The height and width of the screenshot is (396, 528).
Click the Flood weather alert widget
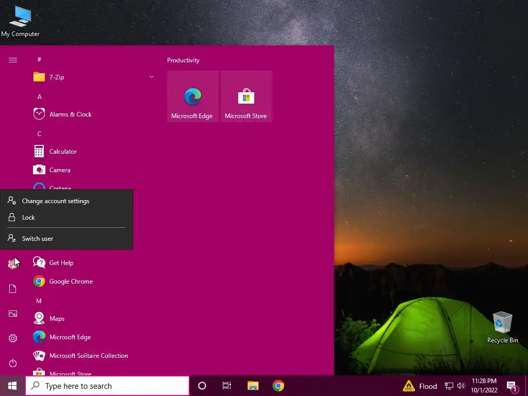pos(420,386)
